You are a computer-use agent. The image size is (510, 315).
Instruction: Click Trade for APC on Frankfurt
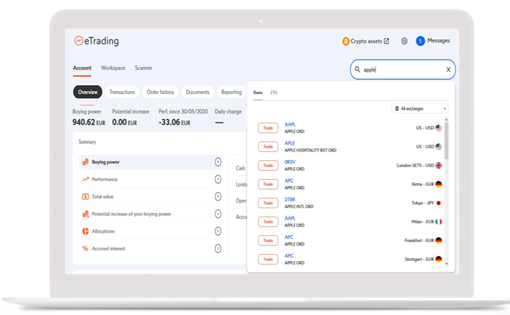(268, 241)
